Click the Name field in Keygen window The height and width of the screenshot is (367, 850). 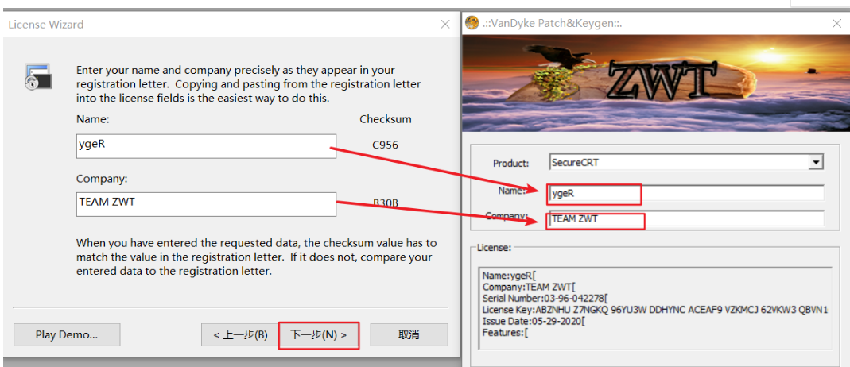coord(686,192)
